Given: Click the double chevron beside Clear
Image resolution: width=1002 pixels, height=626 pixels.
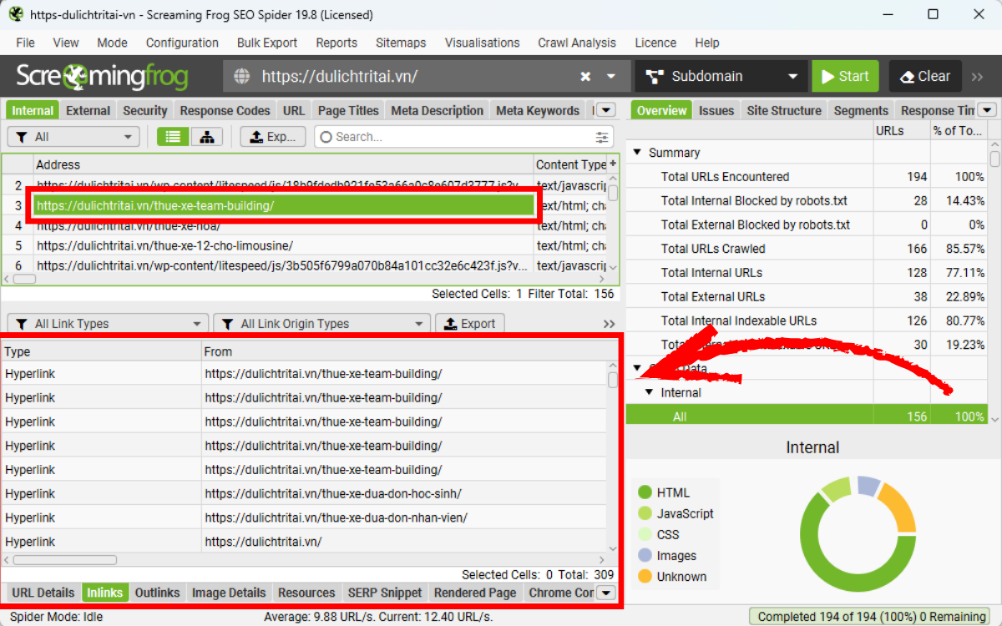Looking at the screenshot, I should (x=978, y=77).
